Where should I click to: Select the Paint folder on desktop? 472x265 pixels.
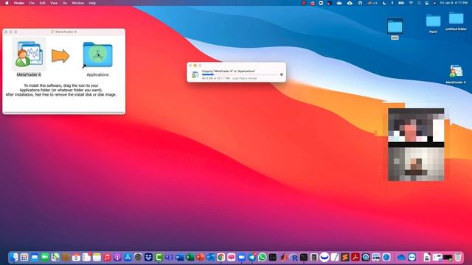[x=433, y=21]
